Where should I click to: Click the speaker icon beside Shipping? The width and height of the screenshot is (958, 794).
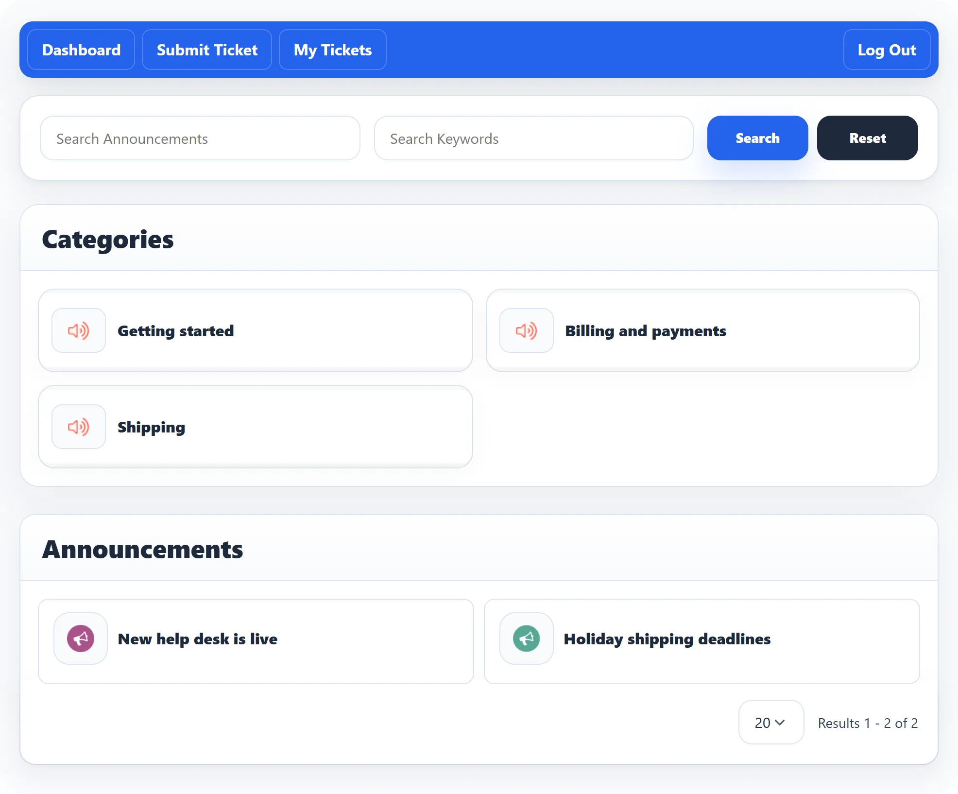point(79,427)
